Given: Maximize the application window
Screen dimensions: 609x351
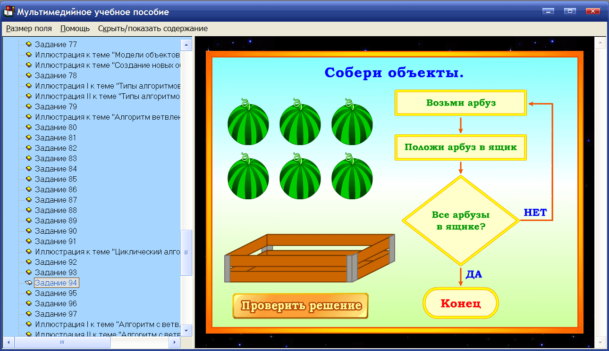Looking at the screenshot, I should [x=570, y=11].
